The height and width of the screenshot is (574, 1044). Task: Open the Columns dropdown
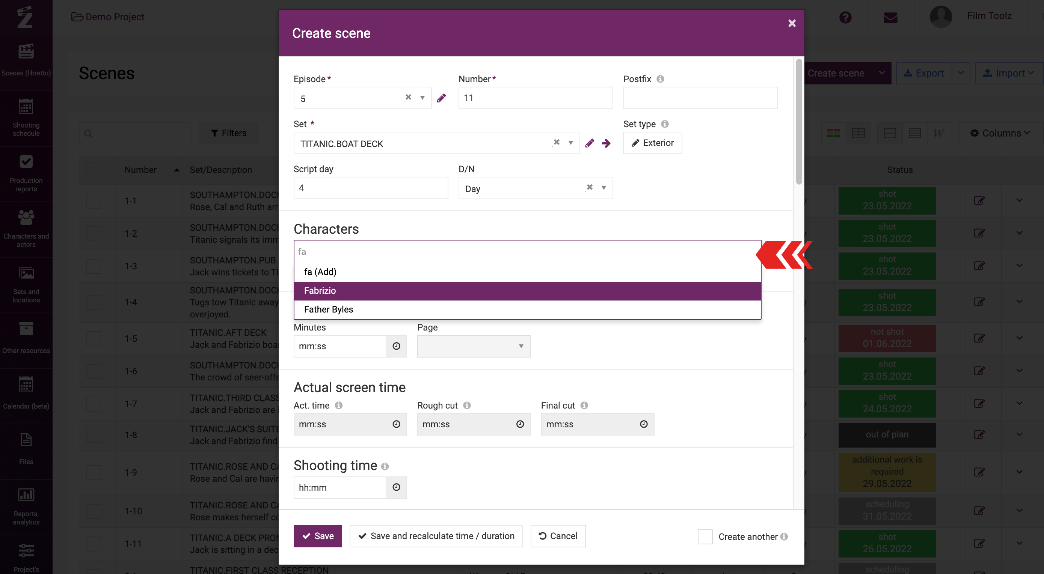click(x=1000, y=133)
